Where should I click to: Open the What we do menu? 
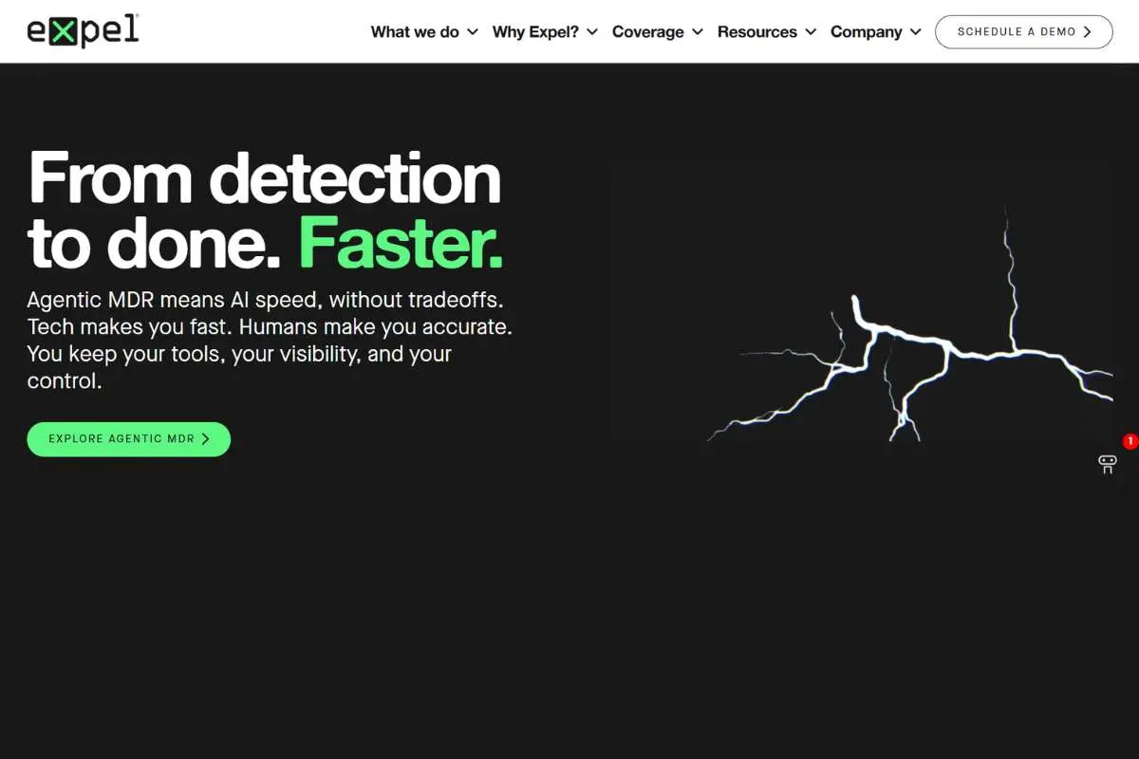[x=424, y=31]
